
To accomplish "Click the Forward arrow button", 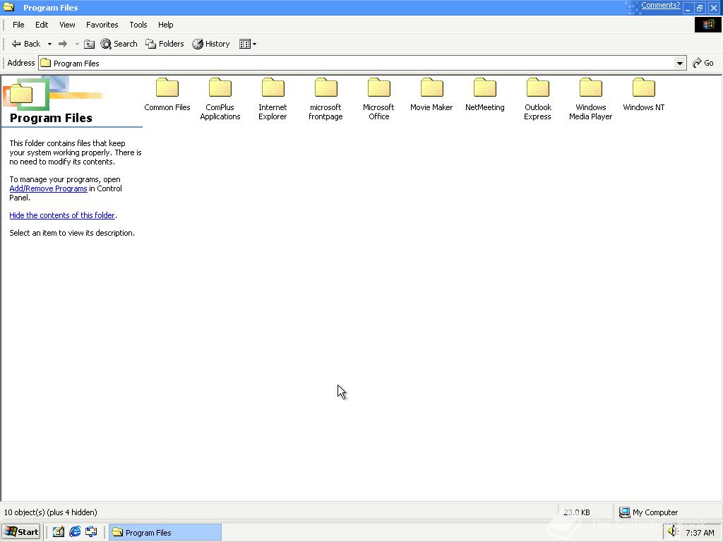I will [x=63, y=44].
